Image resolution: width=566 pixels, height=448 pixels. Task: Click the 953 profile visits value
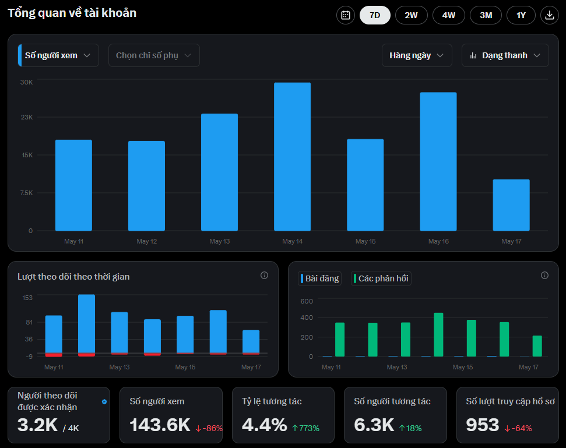[482, 425]
